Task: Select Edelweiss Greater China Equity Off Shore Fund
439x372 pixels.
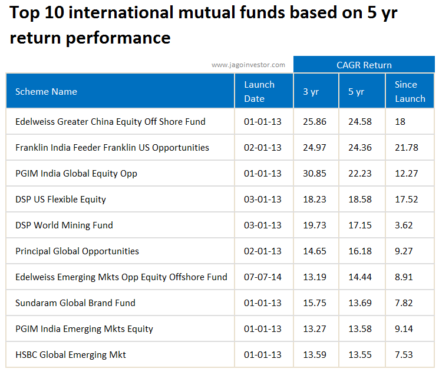Action: click(110, 122)
